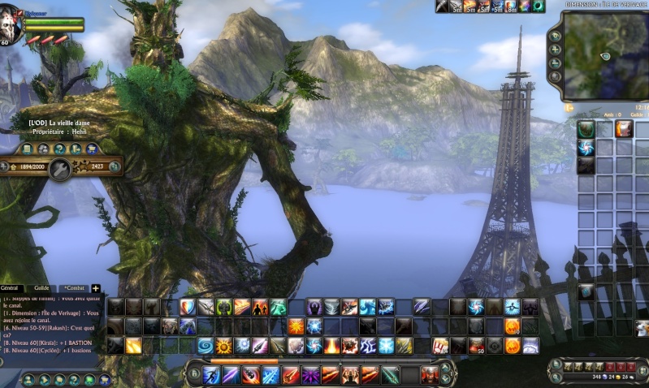Click the fire pillar ability icon
Screen dimensions: 649x388
[x=331, y=346]
